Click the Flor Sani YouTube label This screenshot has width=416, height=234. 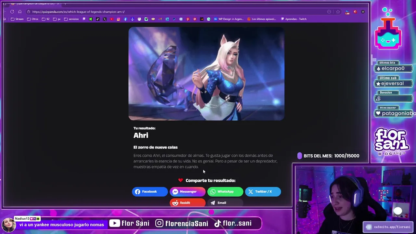pyautogui.click(x=129, y=223)
